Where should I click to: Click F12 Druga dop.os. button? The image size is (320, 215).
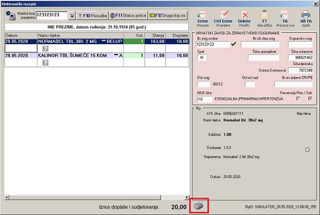(x=168, y=16)
